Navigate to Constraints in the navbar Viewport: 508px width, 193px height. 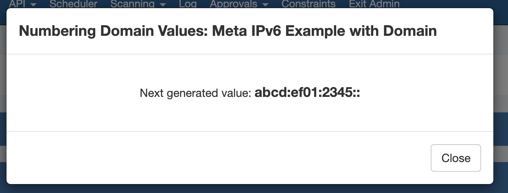309,4
